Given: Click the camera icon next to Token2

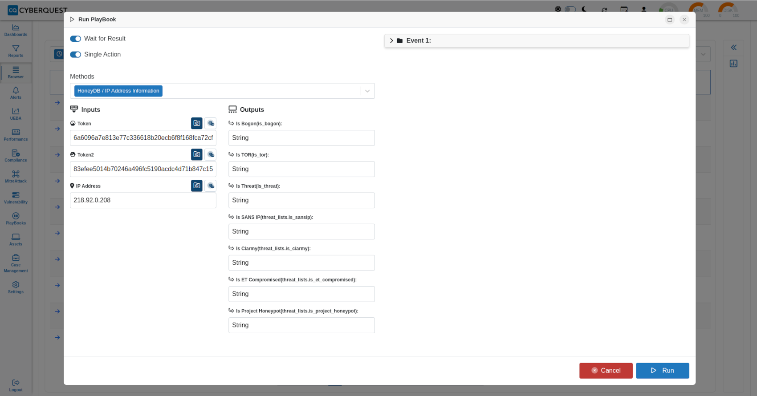Looking at the screenshot, I should (197, 154).
